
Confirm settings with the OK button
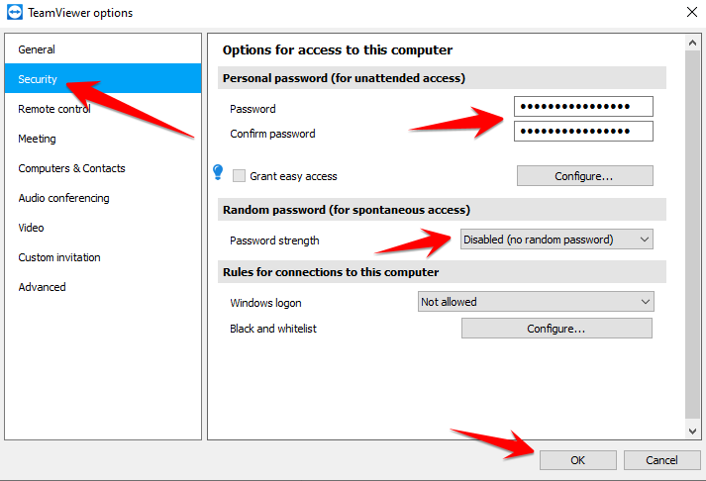coord(578,460)
